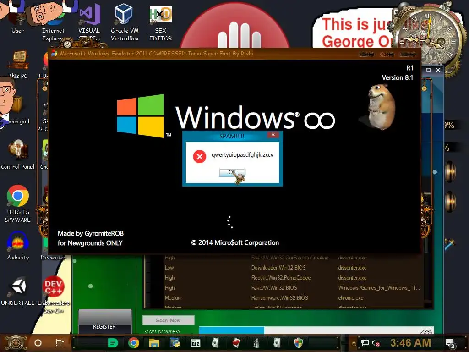This screenshot has height=352, width=469.
Task: Open the Control Panel desktop icon
Action: [18, 154]
